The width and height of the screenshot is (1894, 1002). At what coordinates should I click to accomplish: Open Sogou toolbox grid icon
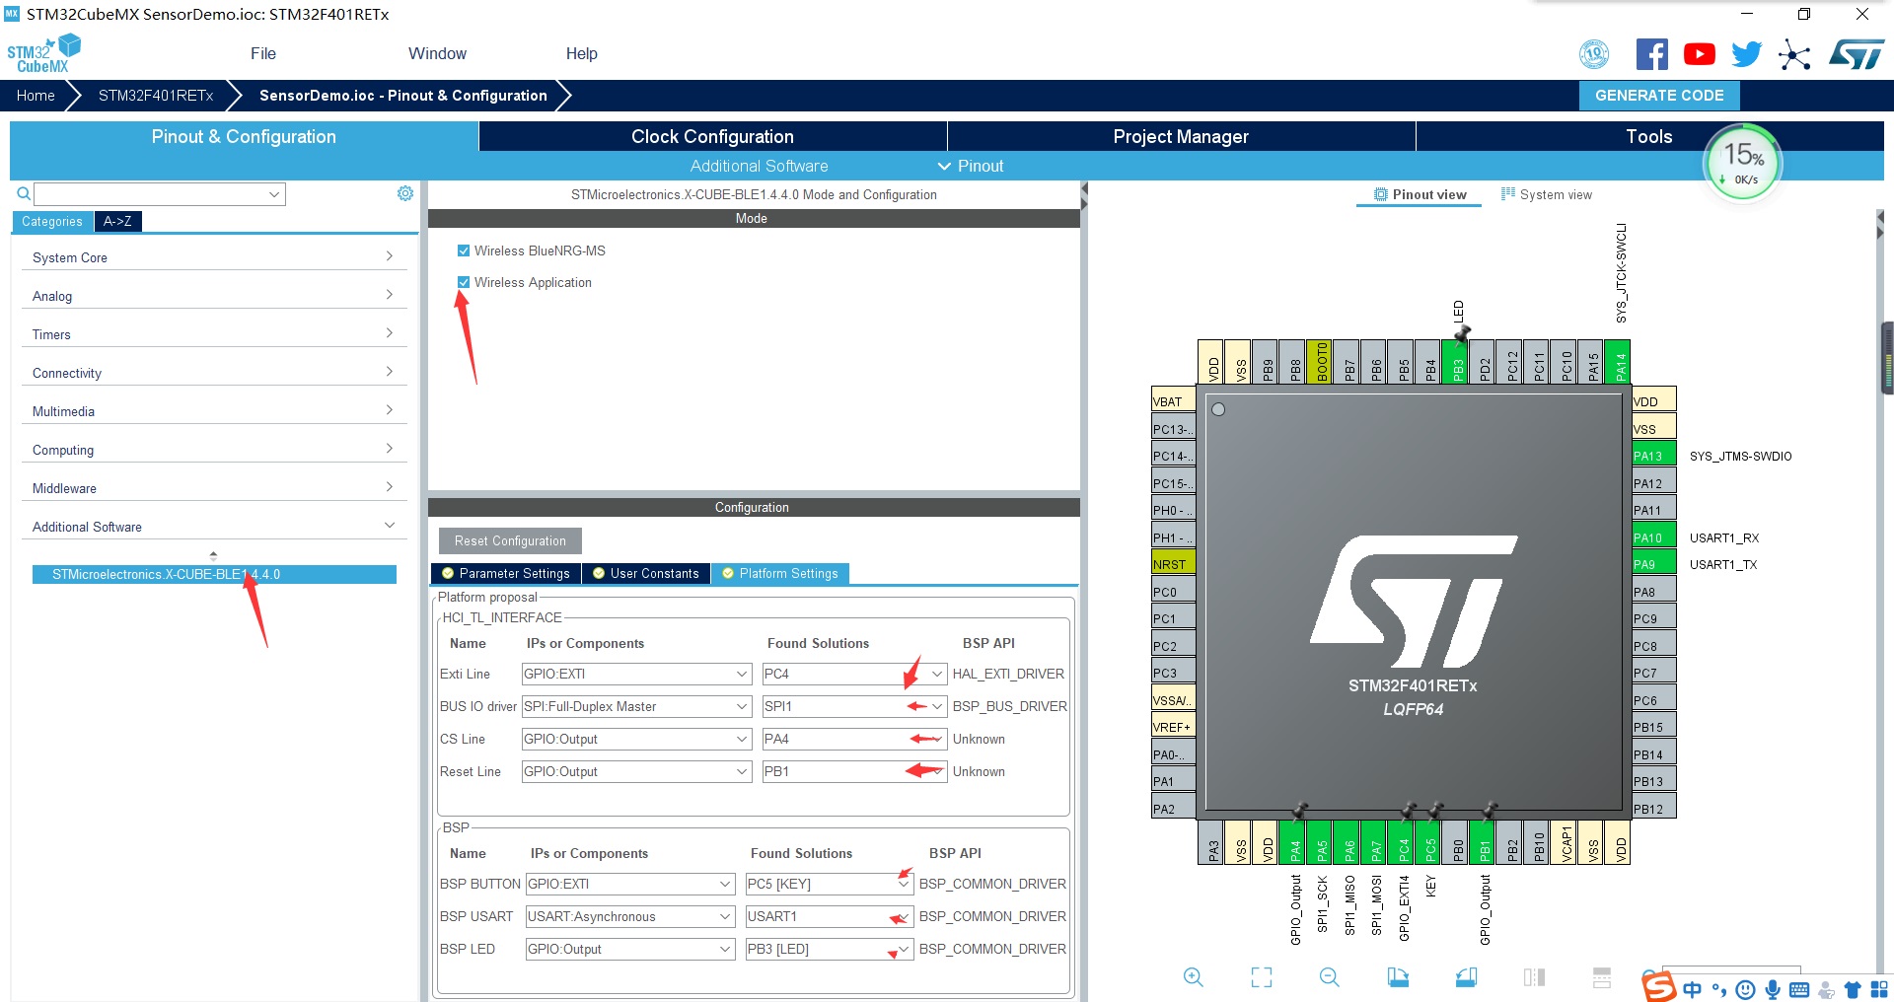1879,989
